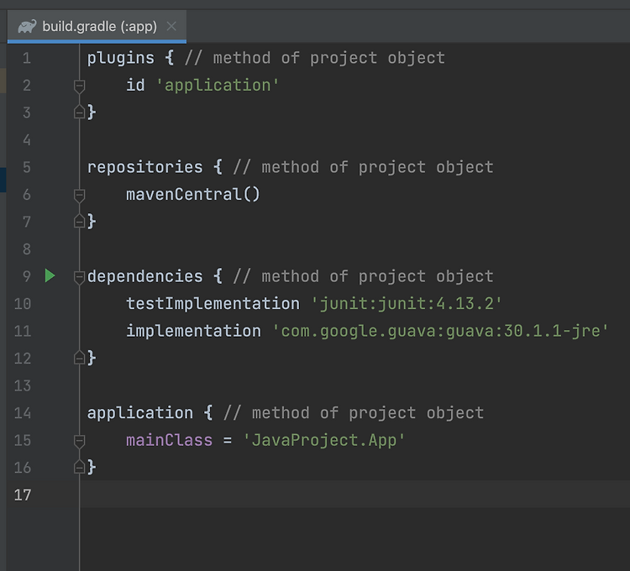Click the 'application' string on line 2

[218, 85]
